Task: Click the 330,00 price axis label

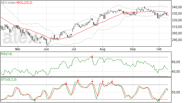Action: click(x=177, y=14)
